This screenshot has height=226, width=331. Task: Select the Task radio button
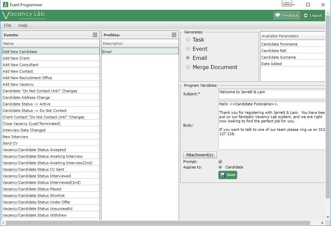tap(187, 39)
